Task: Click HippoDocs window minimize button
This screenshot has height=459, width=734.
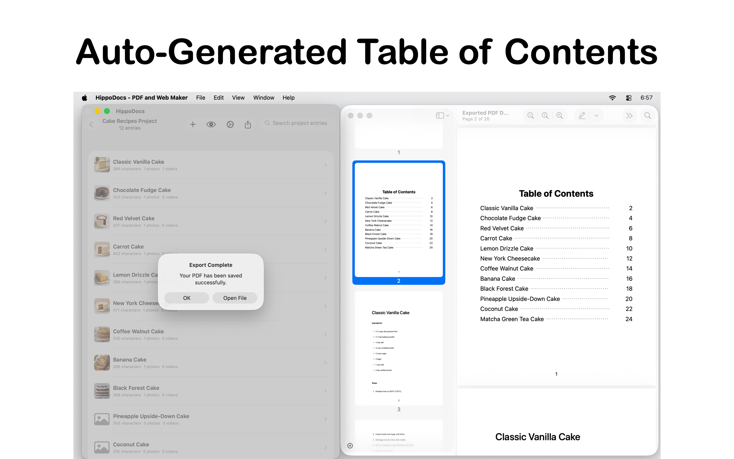Action: click(x=97, y=111)
